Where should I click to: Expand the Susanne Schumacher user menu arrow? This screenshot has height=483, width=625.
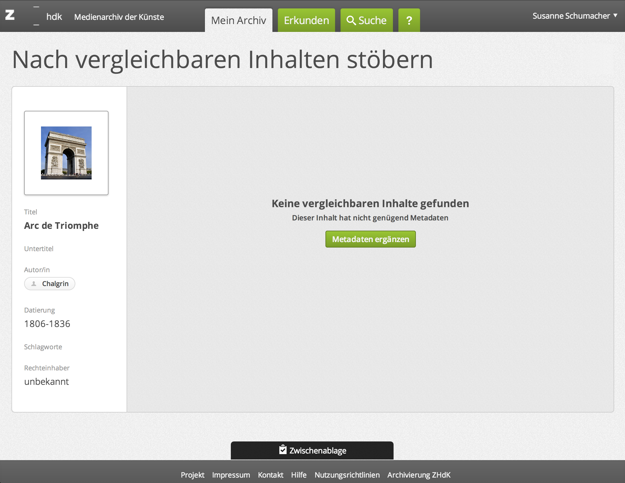[x=615, y=15]
